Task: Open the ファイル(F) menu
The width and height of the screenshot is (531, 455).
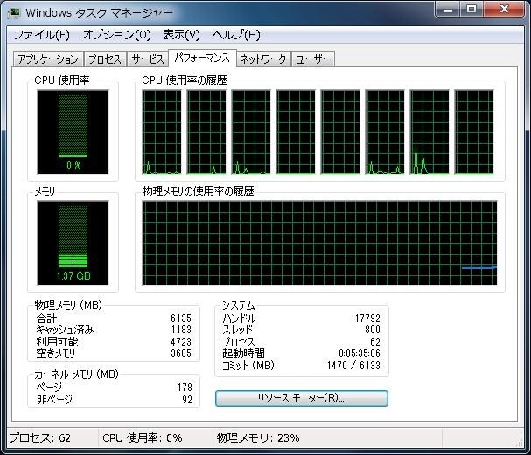Action: pos(42,35)
